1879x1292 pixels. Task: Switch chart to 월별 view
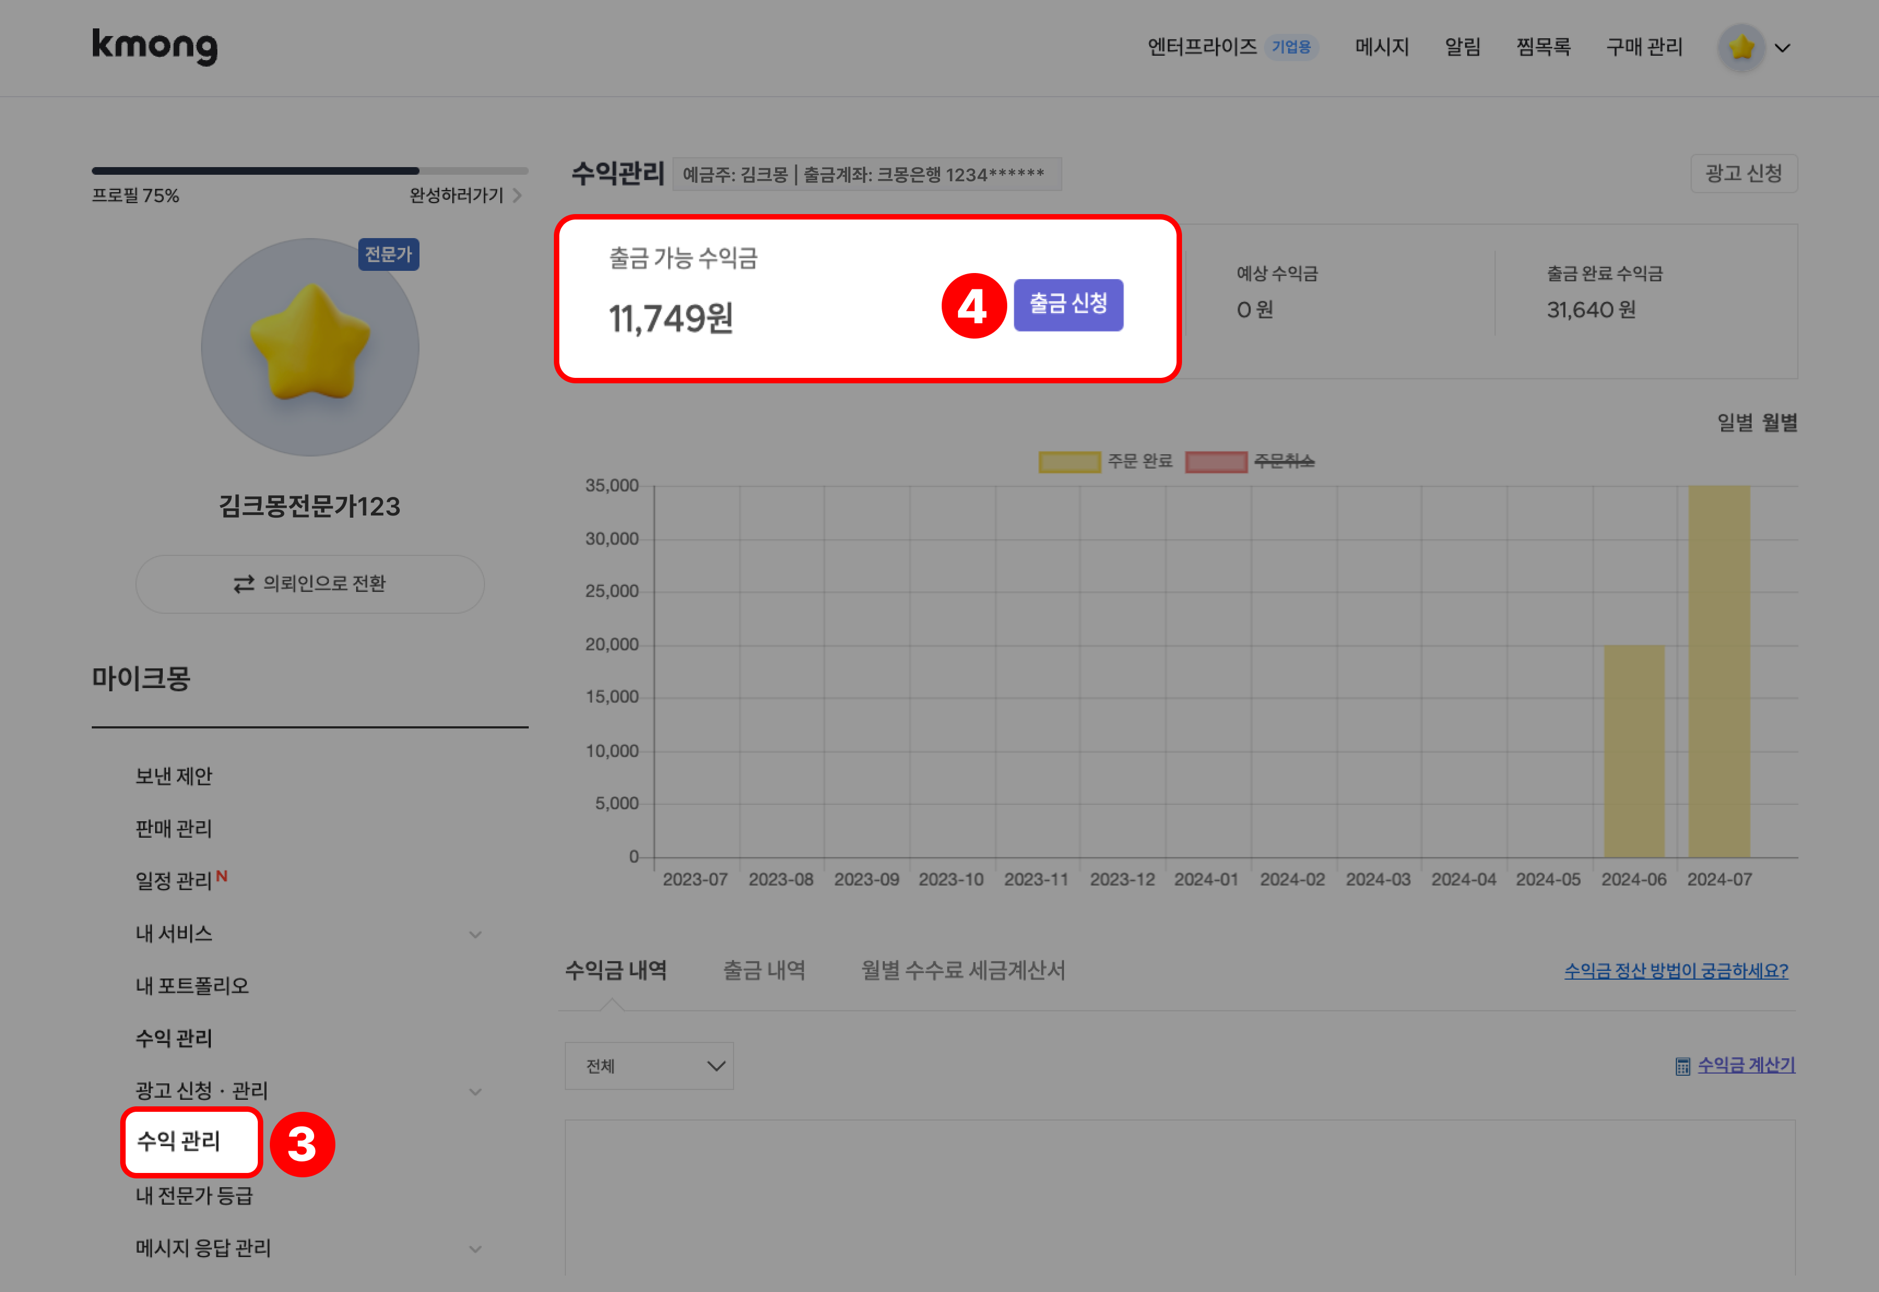1780,422
